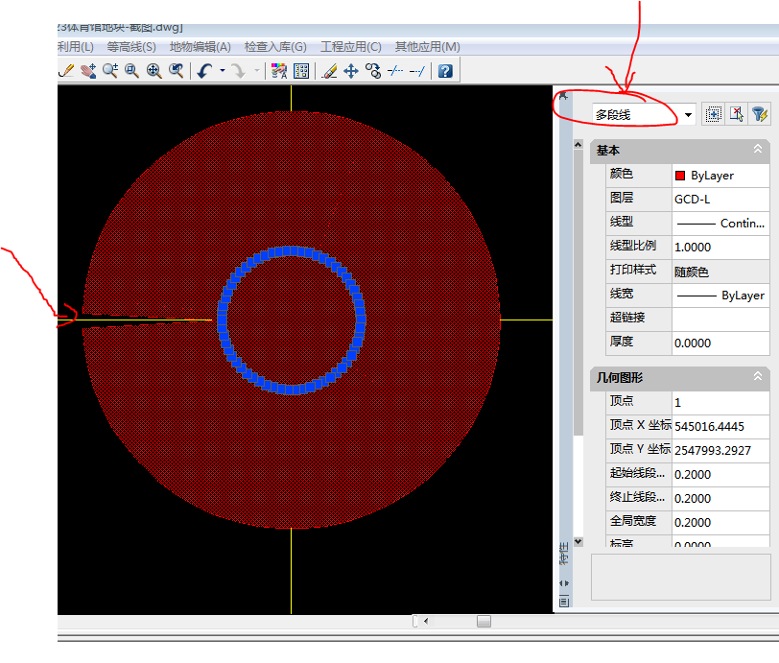Click the copy objects circles icon

[x=372, y=71]
